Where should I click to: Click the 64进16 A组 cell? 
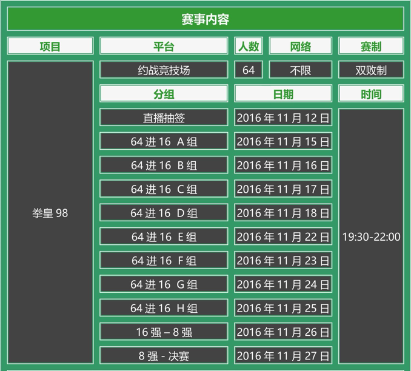tap(164, 141)
